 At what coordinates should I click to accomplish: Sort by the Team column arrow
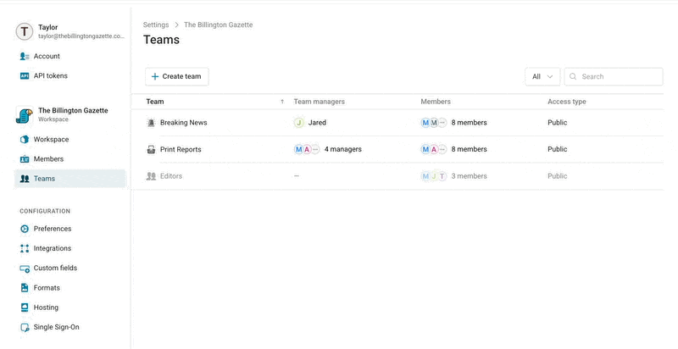pyautogui.click(x=282, y=102)
